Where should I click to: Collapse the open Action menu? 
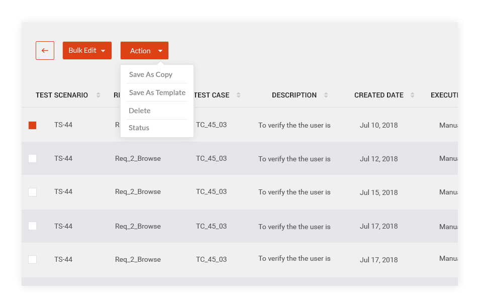point(144,50)
